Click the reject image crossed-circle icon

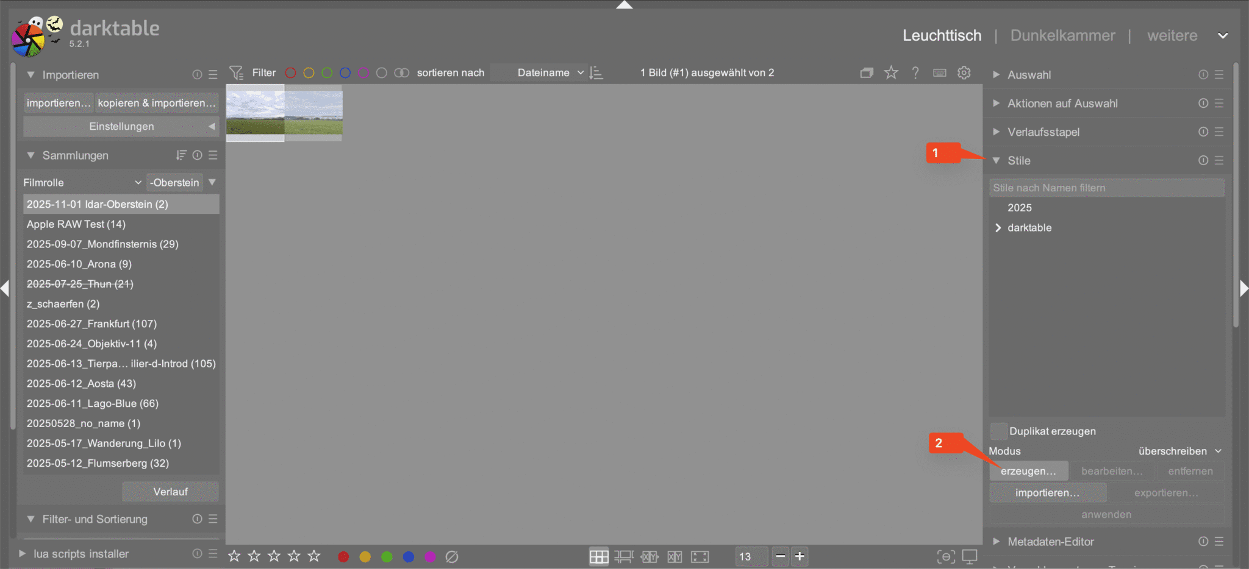(452, 557)
